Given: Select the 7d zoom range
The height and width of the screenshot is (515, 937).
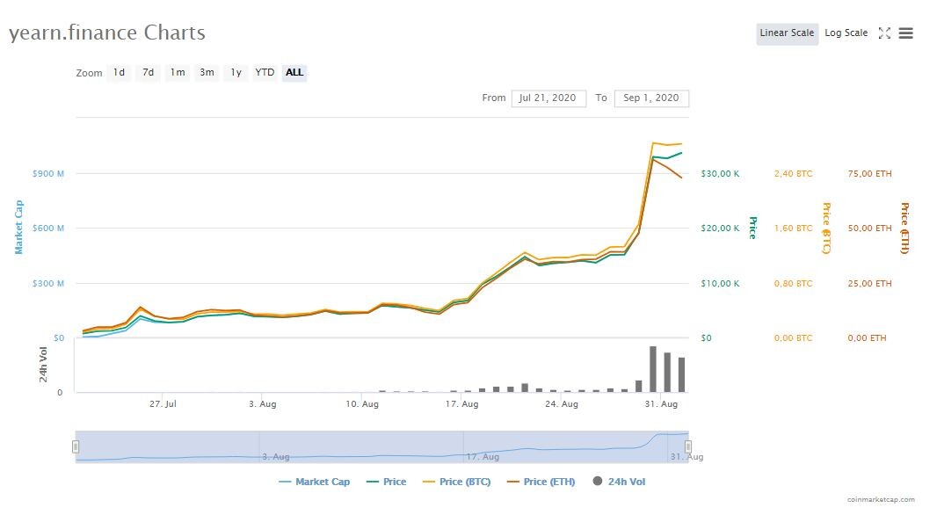Looking at the screenshot, I should [x=149, y=73].
